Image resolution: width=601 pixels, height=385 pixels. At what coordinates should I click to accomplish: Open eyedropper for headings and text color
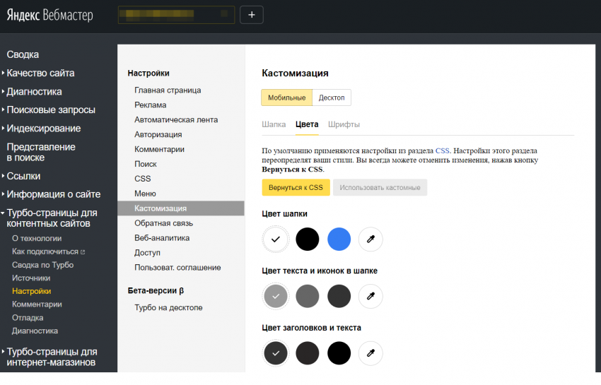370,352
